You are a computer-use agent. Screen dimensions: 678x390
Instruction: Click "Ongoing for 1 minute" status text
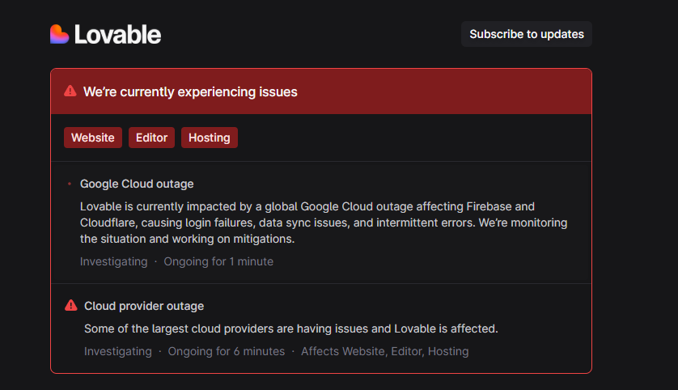pyautogui.click(x=218, y=261)
